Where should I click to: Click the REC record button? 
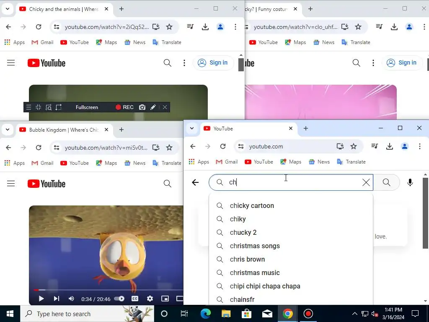point(124,107)
